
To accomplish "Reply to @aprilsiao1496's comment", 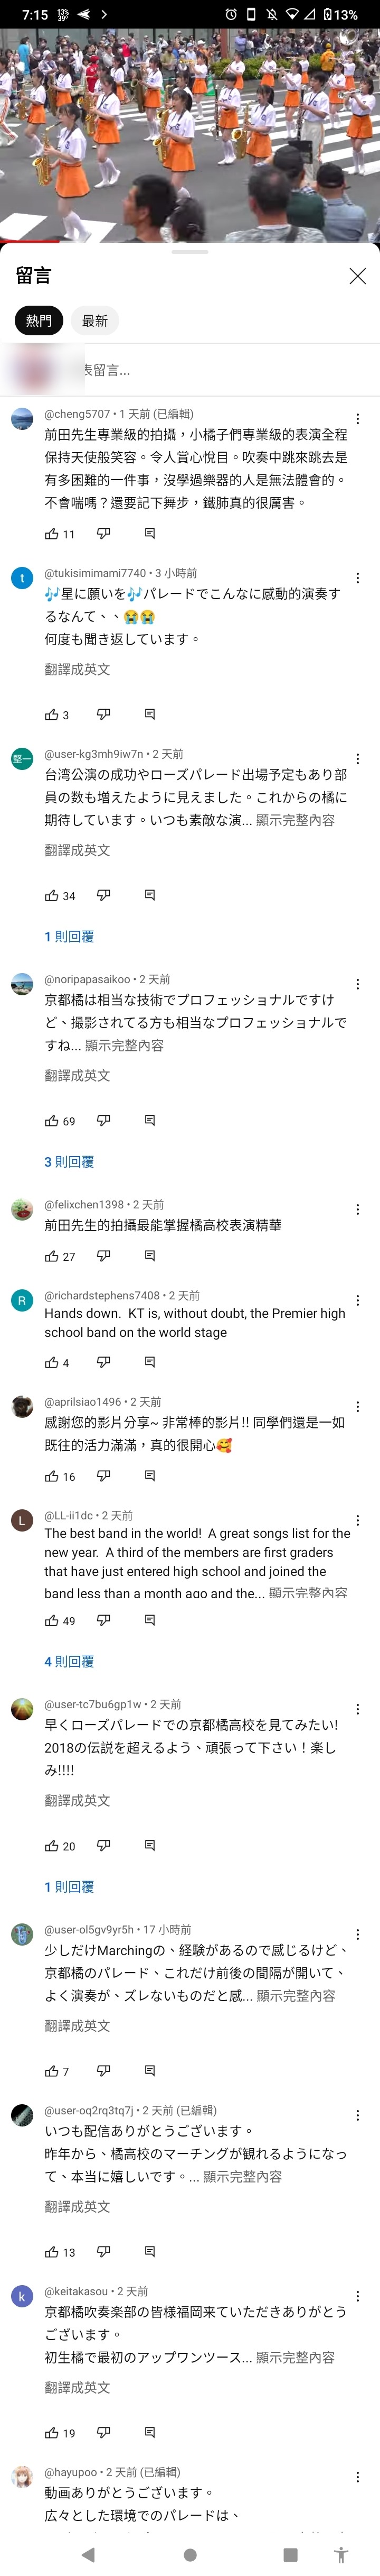I will 149,1476.
